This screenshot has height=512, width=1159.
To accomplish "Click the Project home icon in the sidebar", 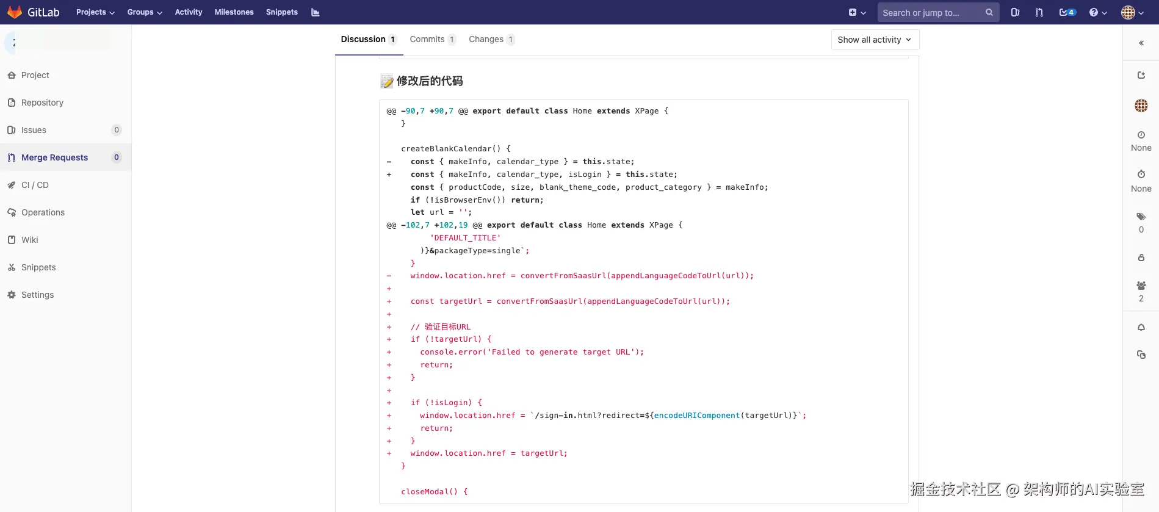I will 12,75.
